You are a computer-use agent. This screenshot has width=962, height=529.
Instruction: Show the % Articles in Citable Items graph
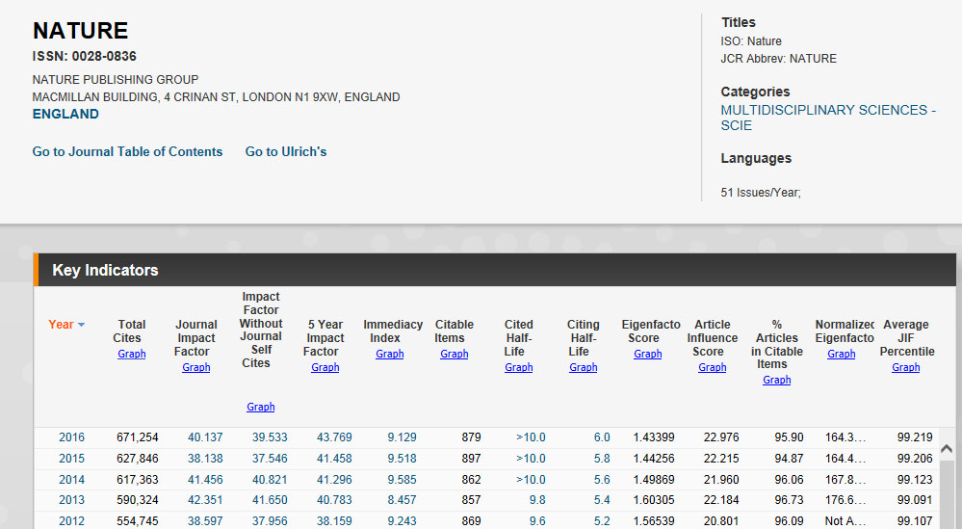(777, 380)
